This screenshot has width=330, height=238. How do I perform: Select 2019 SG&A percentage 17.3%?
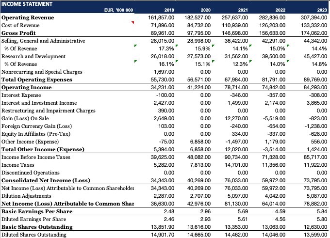click(x=166, y=49)
